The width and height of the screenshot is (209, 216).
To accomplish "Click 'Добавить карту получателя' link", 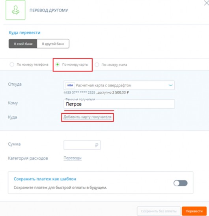I will coord(88,117).
